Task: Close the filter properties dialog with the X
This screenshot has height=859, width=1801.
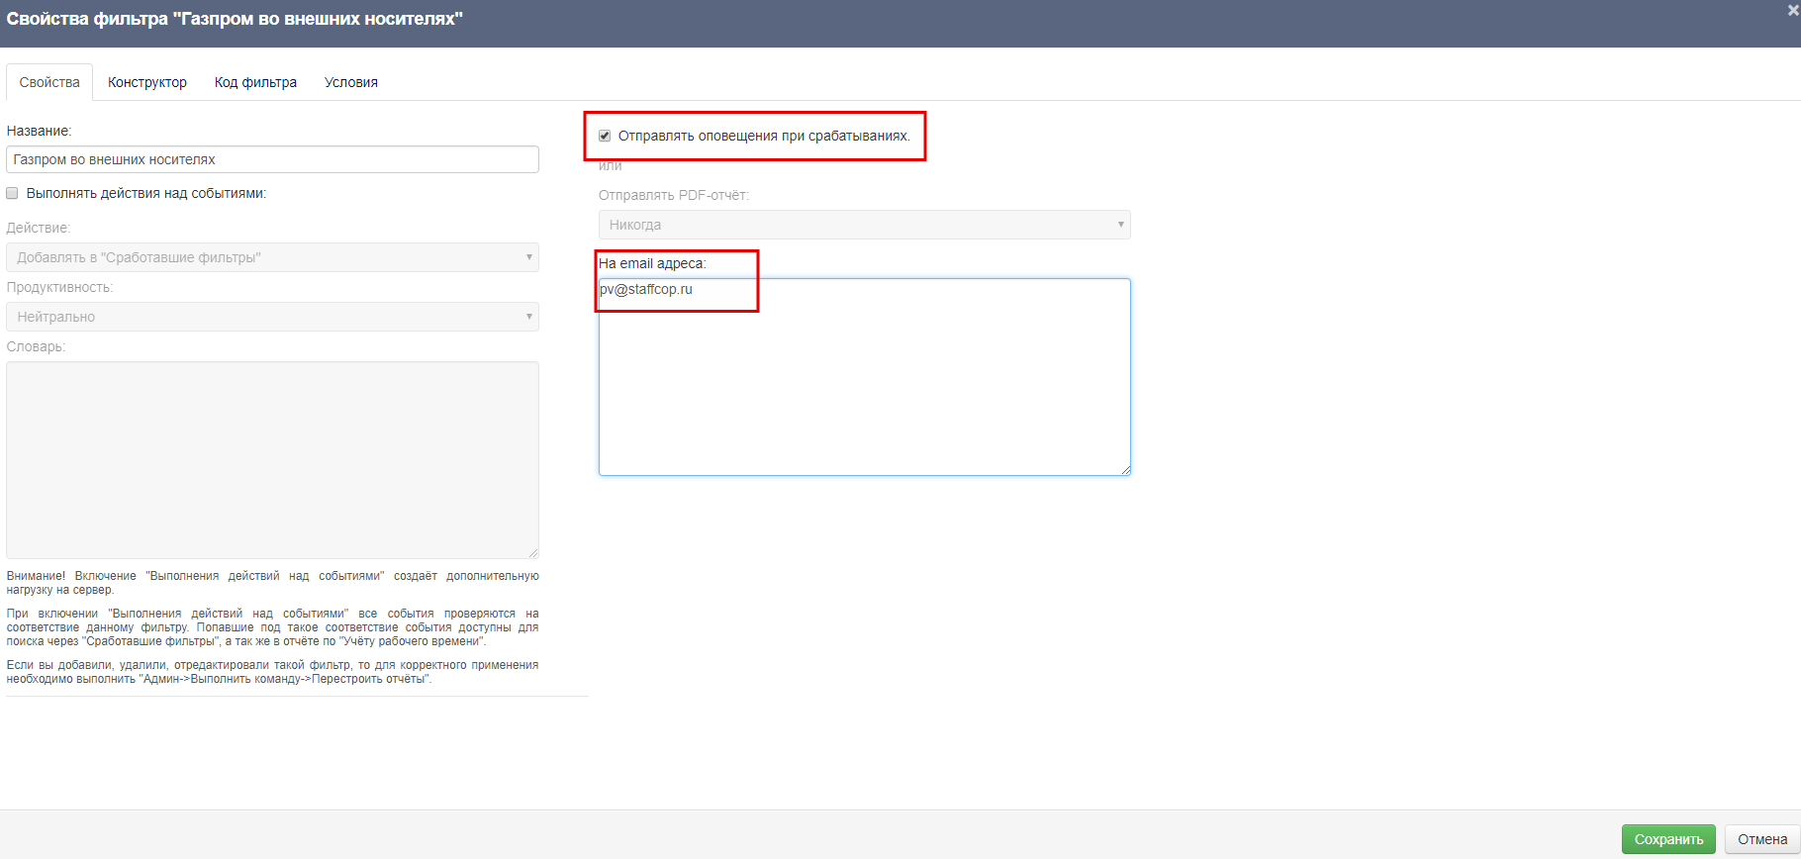Action: pos(1792,11)
